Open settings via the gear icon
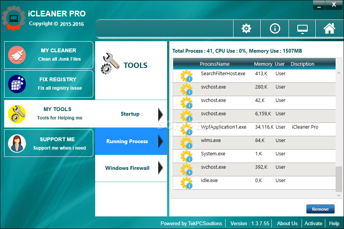The image size is (344, 229). (x=246, y=29)
